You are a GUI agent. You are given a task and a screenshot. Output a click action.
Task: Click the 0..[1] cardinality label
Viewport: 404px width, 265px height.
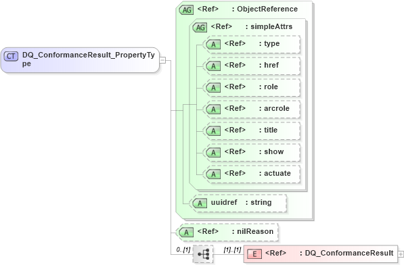pyautogui.click(x=183, y=249)
